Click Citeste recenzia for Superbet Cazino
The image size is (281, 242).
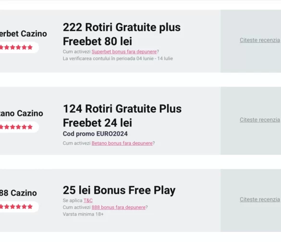pos(260,40)
